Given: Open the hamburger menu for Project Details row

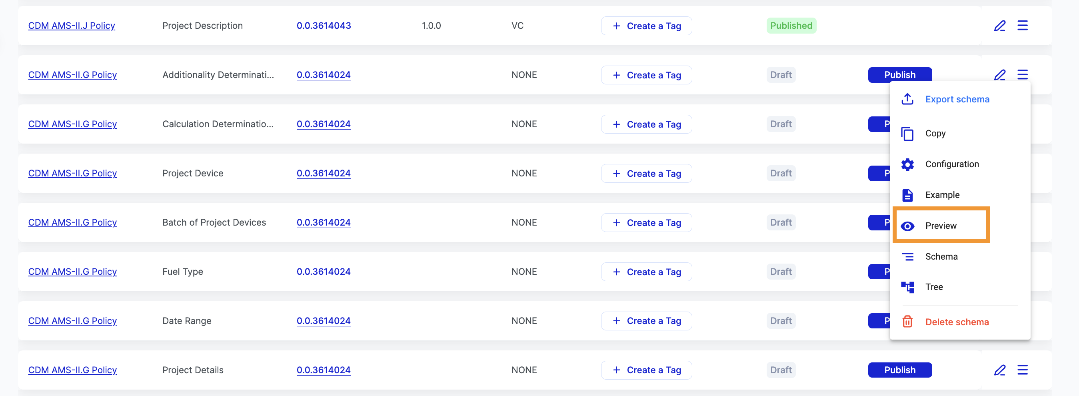Looking at the screenshot, I should click(x=1023, y=370).
